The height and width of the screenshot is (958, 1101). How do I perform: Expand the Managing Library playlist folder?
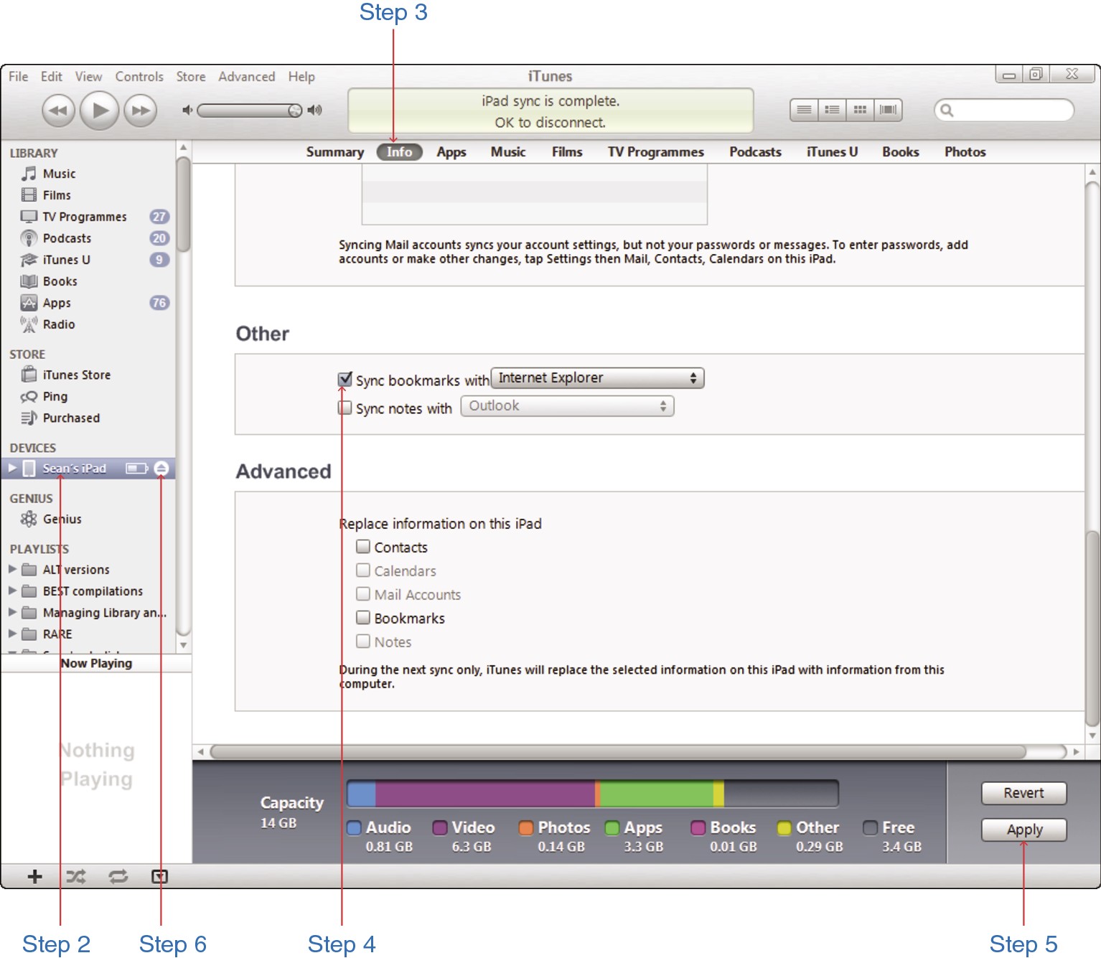(x=12, y=612)
